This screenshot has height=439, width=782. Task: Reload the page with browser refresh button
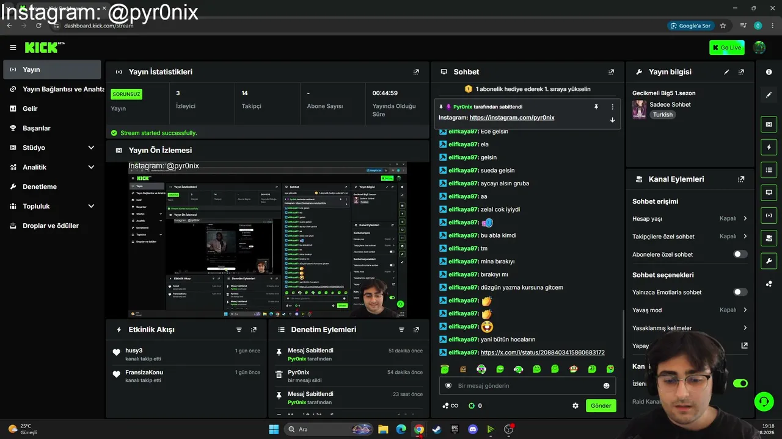click(38, 26)
